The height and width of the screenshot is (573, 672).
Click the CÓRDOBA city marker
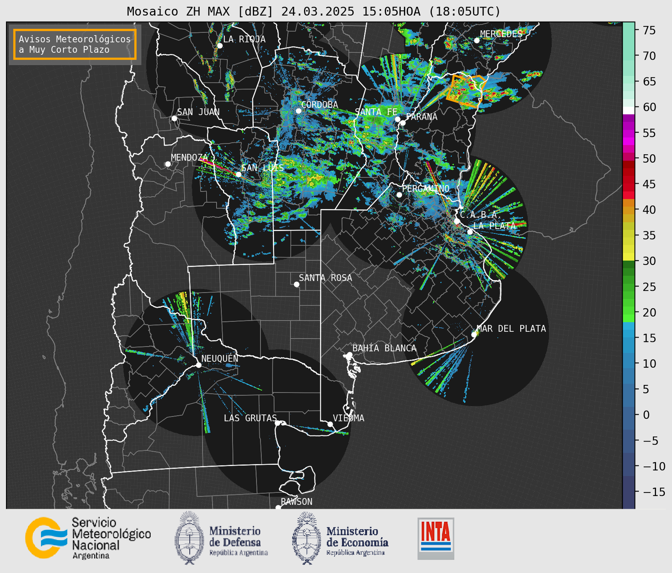click(298, 111)
